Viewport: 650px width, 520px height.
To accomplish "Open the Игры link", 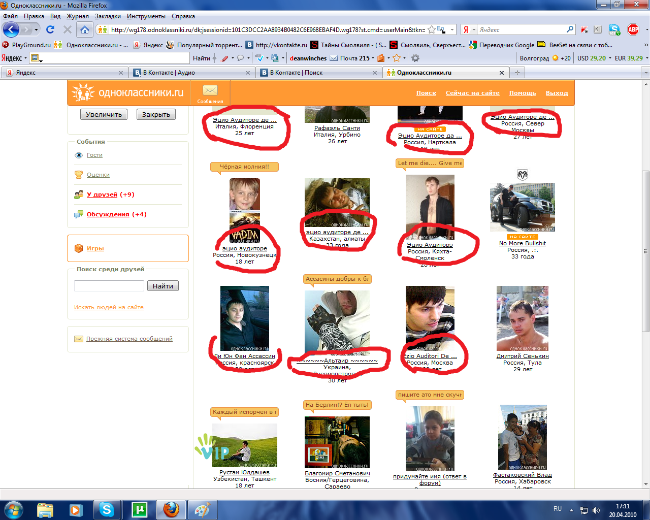I will pos(95,248).
